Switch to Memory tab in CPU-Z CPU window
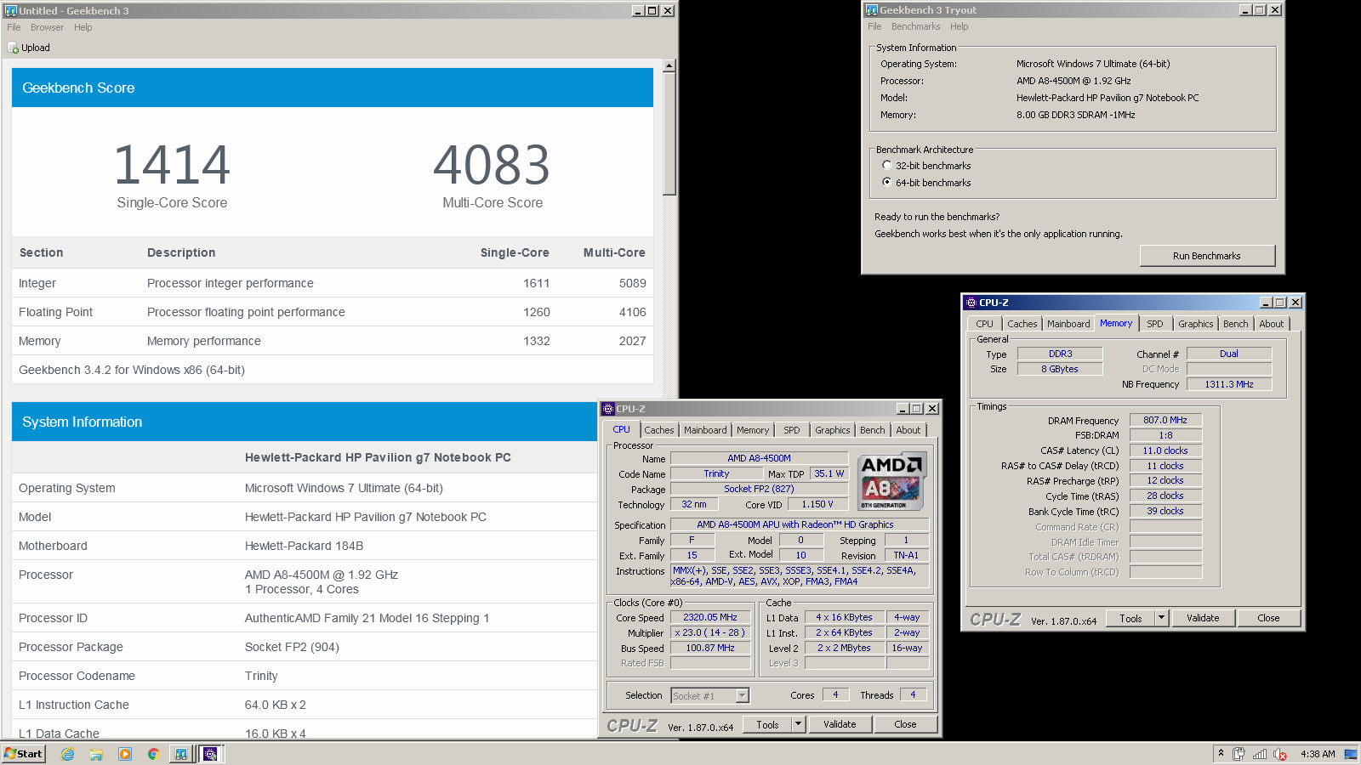The width and height of the screenshot is (1361, 765). (x=753, y=430)
